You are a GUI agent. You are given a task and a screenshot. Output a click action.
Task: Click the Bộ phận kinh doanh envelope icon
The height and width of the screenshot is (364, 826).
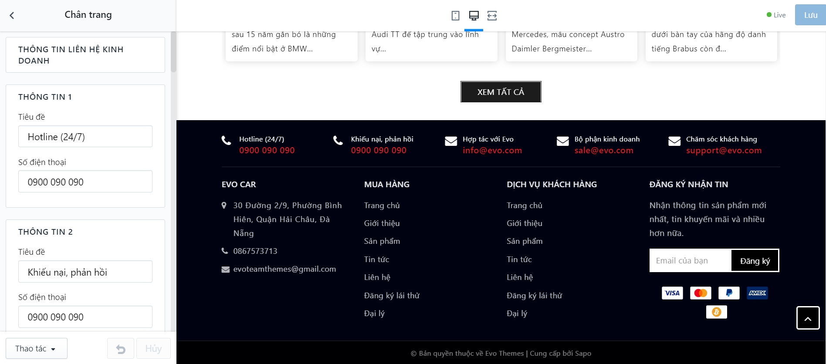tap(563, 141)
